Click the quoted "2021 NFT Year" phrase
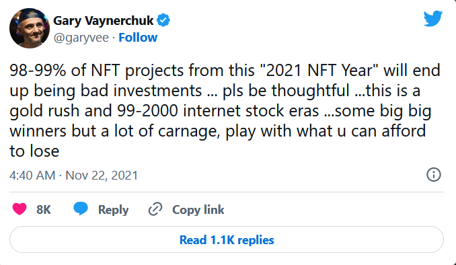Image resolution: width=456 pixels, height=265 pixels. (319, 71)
